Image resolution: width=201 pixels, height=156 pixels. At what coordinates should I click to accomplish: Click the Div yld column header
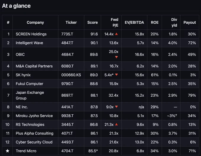tap(174, 22)
